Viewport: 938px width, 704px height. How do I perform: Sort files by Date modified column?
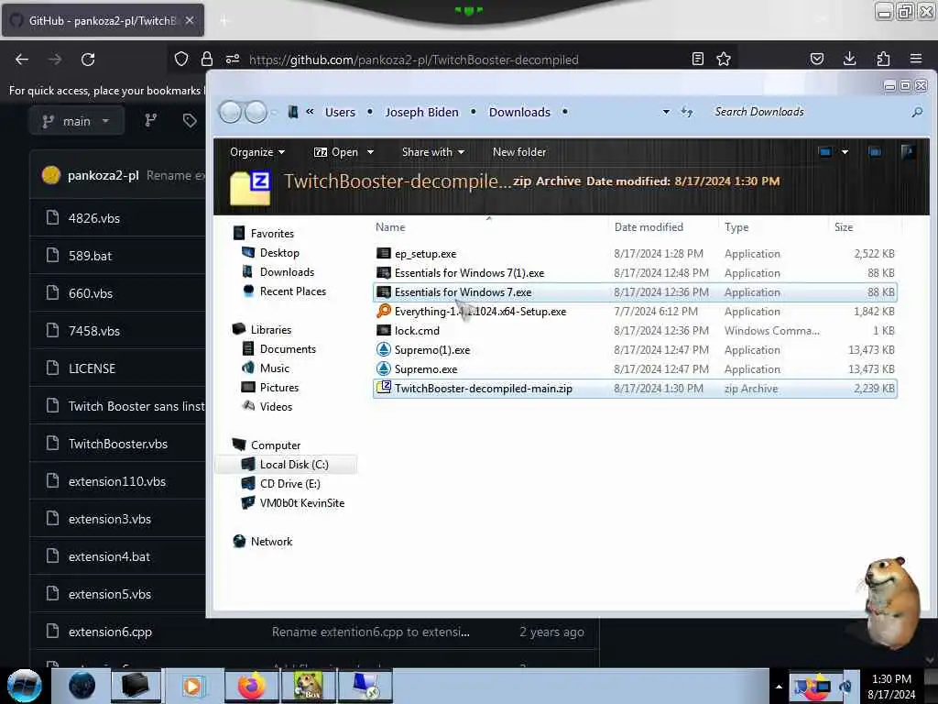[649, 227]
